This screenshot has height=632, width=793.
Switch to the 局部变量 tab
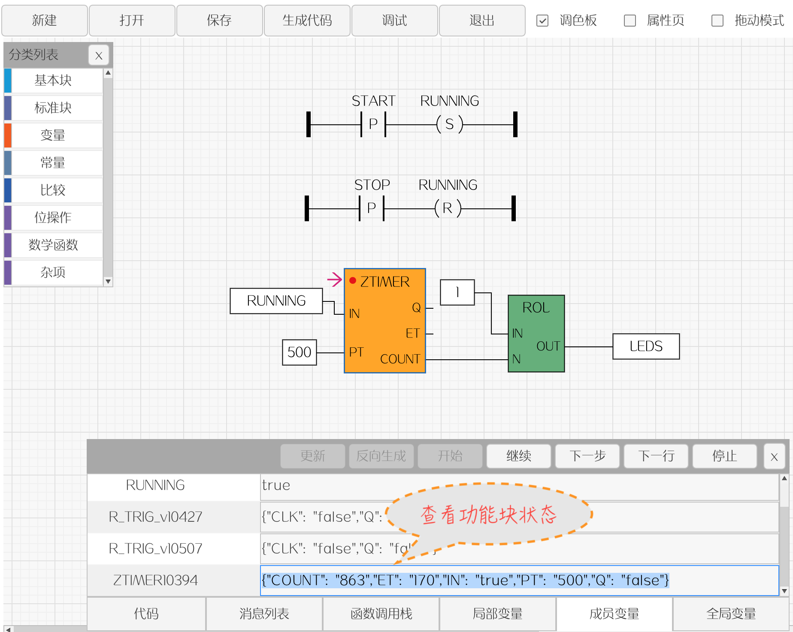coord(498,614)
